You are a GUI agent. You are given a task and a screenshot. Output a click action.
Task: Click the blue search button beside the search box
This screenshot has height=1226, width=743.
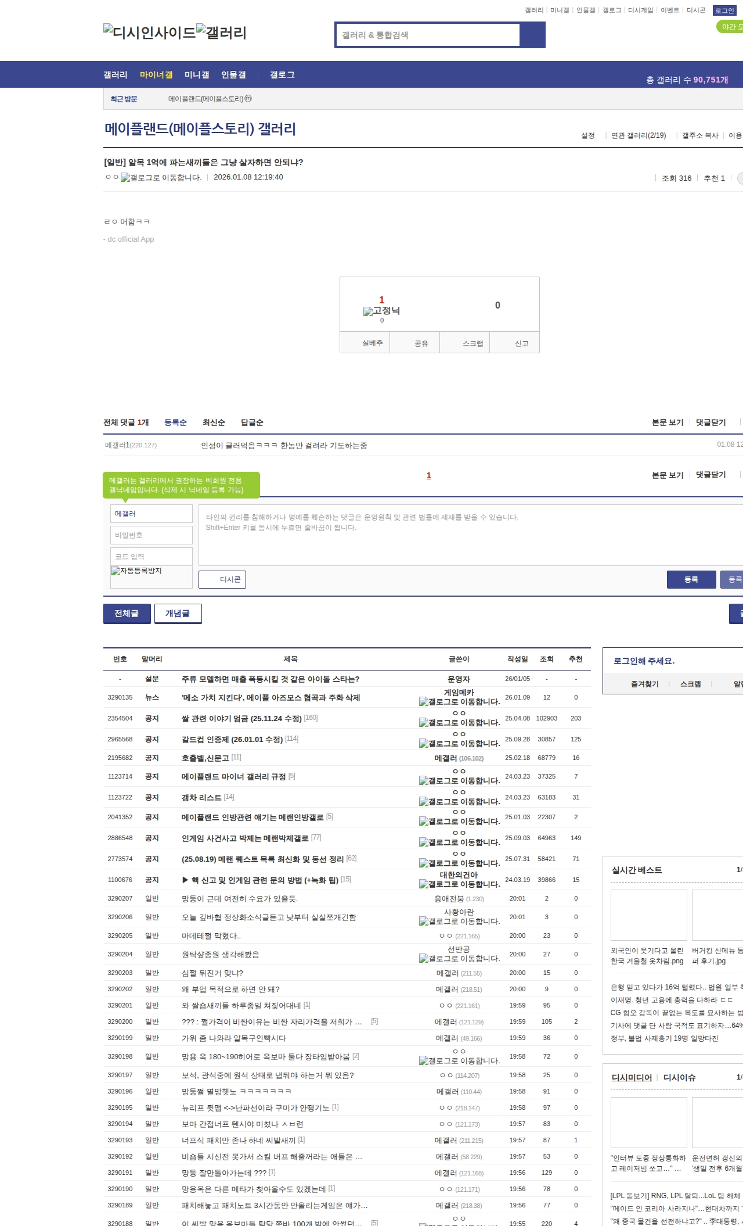[x=532, y=35]
